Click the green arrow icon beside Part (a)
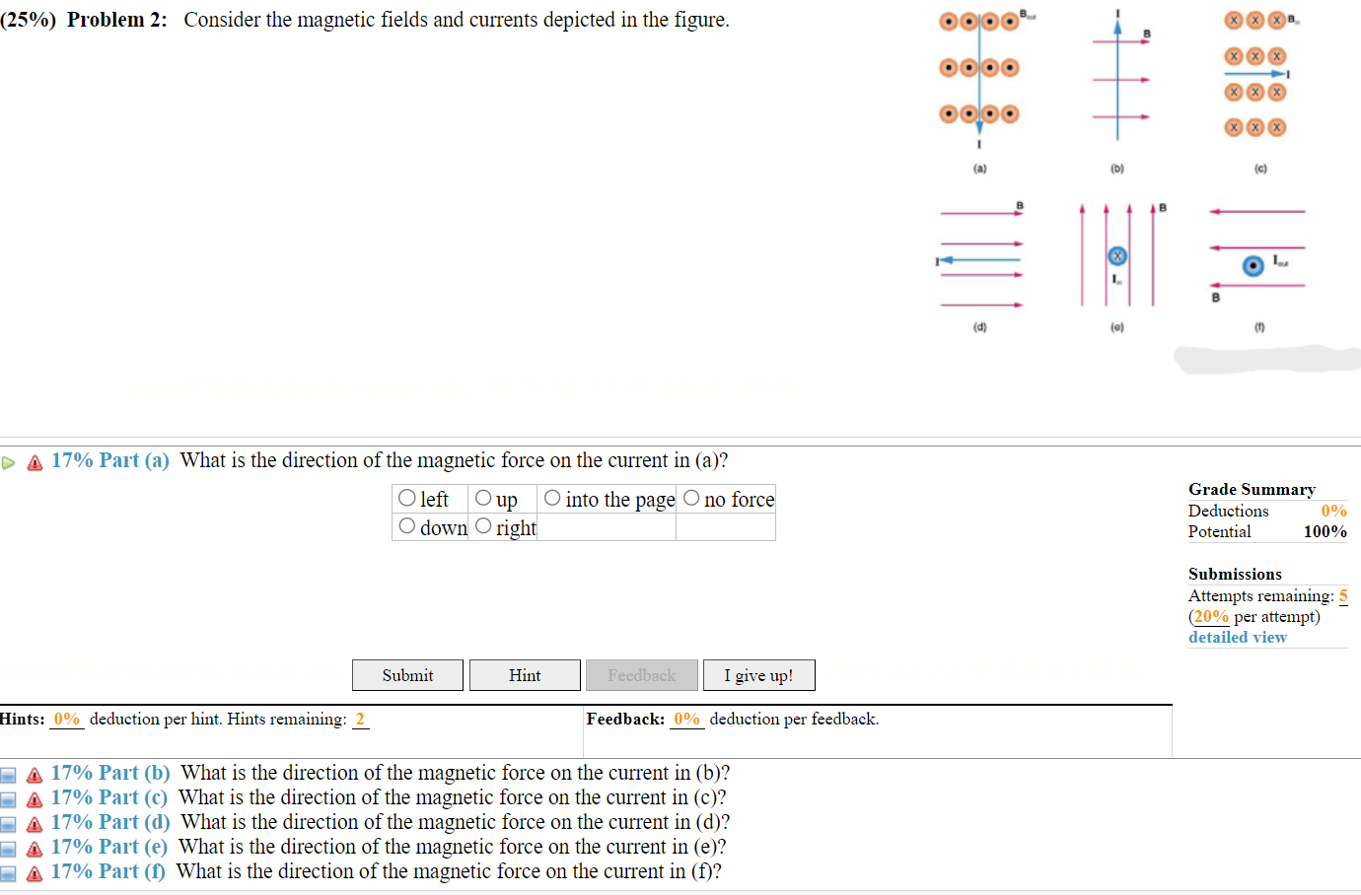1361x895 pixels. [x=8, y=459]
